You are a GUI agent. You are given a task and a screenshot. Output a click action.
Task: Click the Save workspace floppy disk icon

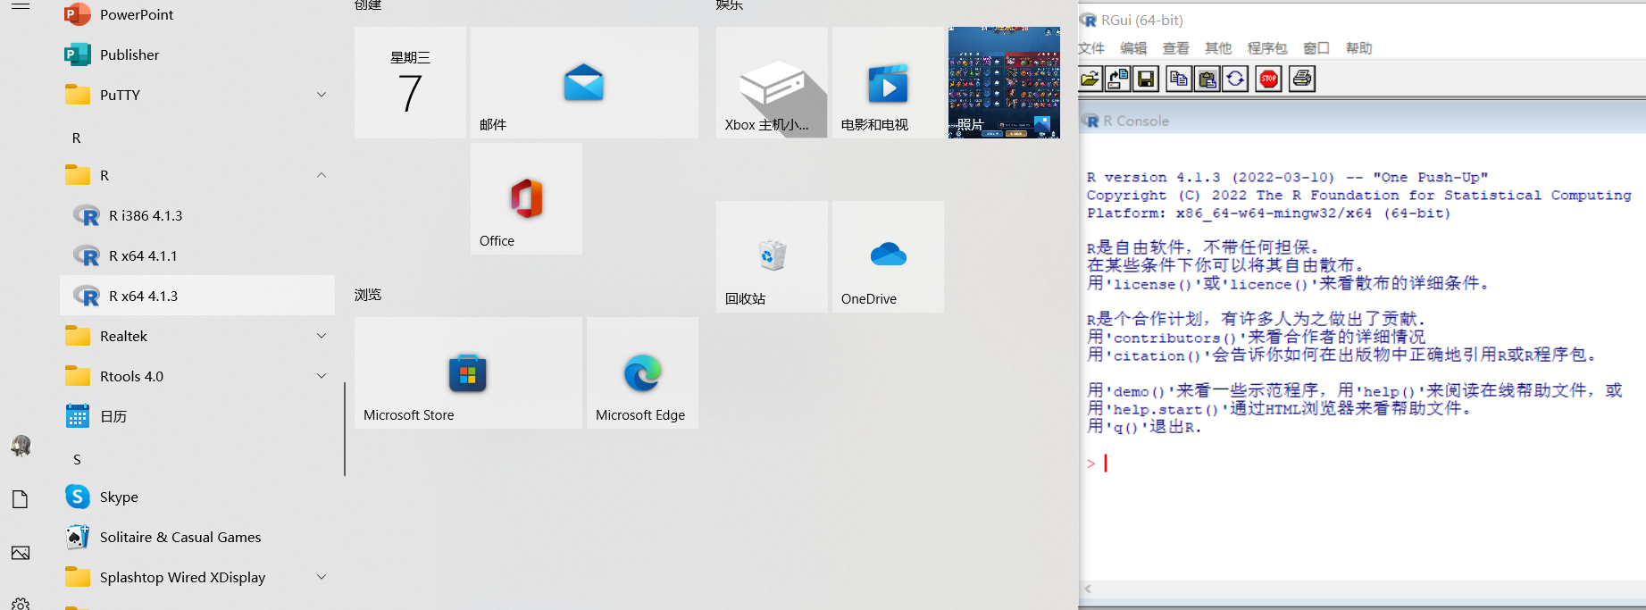pyautogui.click(x=1146, y=79)
